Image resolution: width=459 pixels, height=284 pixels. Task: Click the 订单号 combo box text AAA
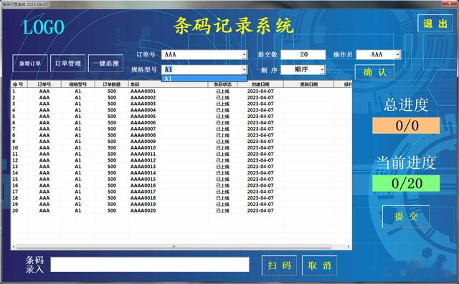171,54
